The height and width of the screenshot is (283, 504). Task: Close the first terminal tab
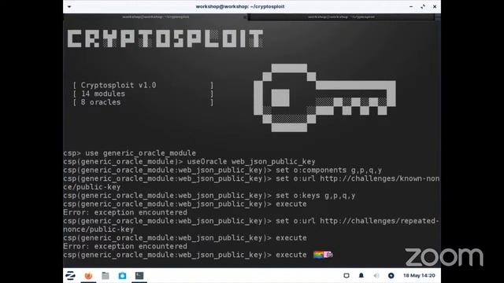click(245, 17)
